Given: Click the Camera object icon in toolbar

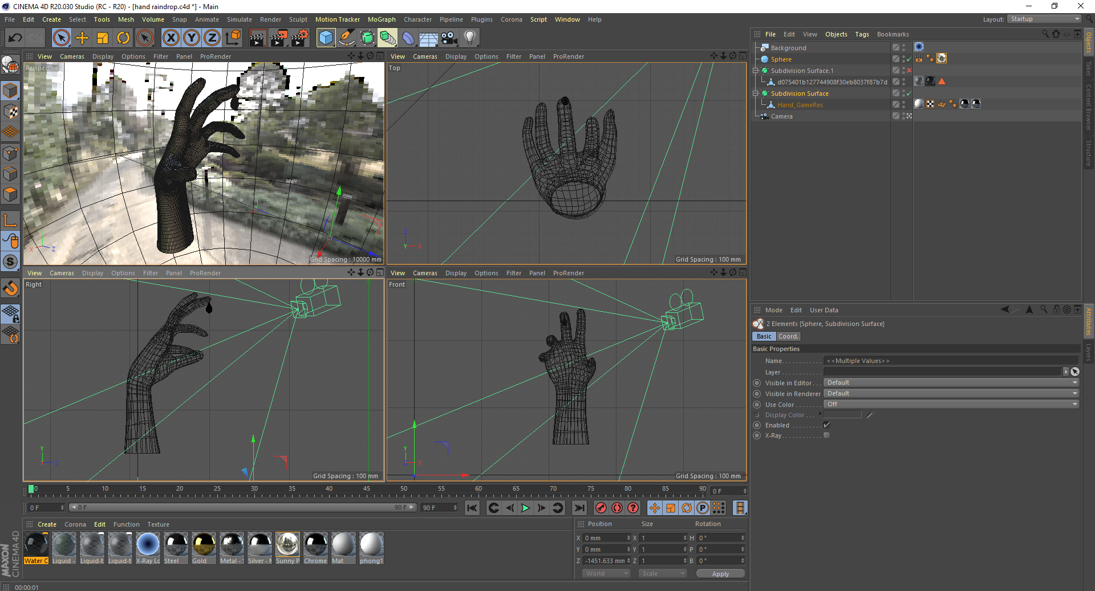Looking at the screenshot, I should coord(449,38).
